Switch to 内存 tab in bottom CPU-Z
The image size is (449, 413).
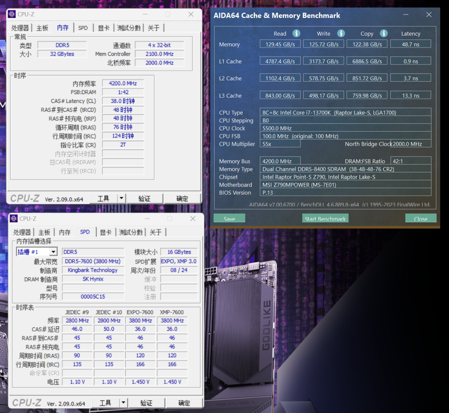pyautogui.click(x=65, y=232)
